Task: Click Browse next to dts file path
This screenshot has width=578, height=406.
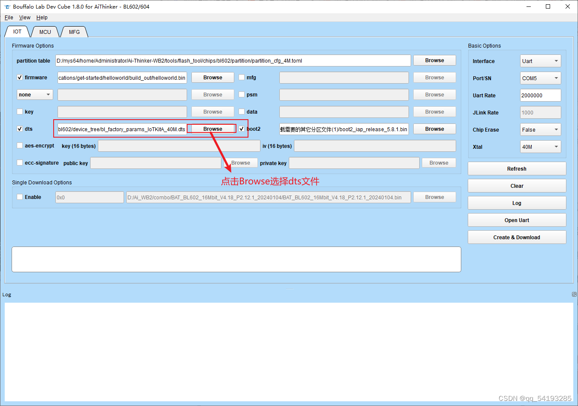Action: coord(213,129)
